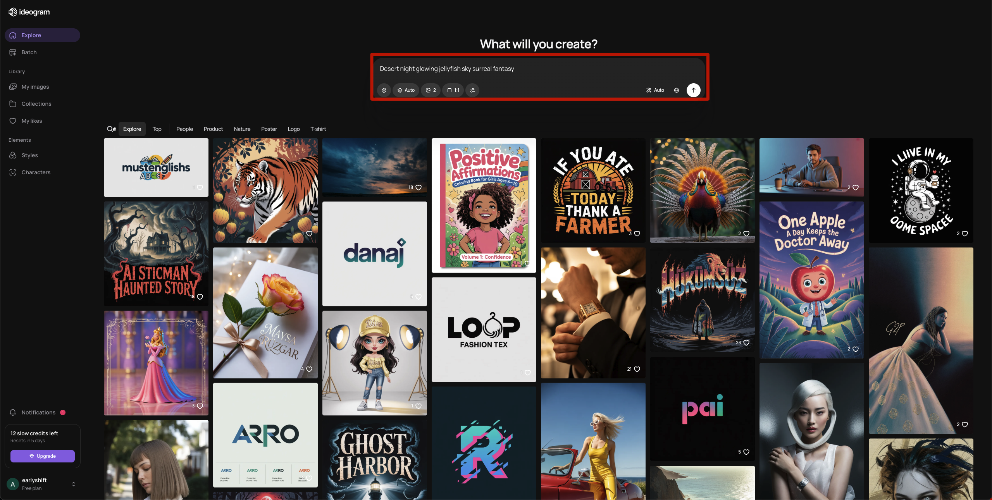Open the 1:1 aspect ratio selector
This screenshot has width=992, height=500.
click(453, 90)
